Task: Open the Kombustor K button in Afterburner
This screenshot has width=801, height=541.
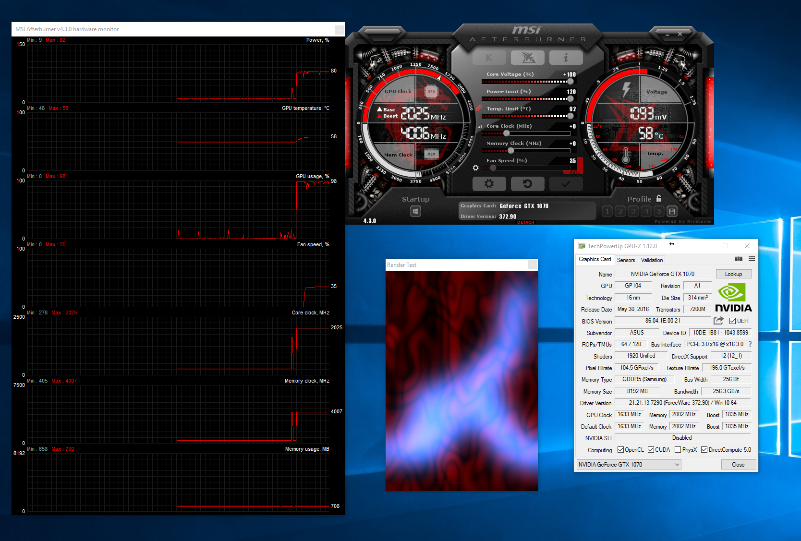Action: [489, 58]
